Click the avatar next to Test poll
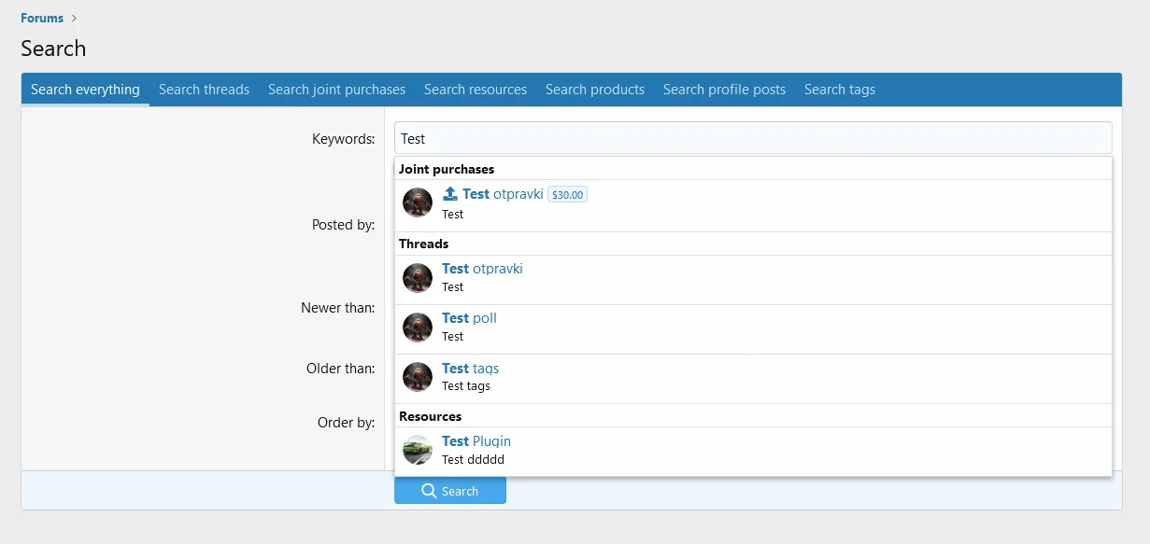 [418, 328]
